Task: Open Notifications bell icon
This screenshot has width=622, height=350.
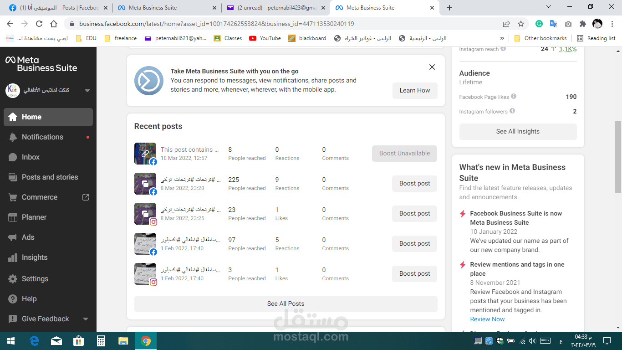Action: click(13, 137)
